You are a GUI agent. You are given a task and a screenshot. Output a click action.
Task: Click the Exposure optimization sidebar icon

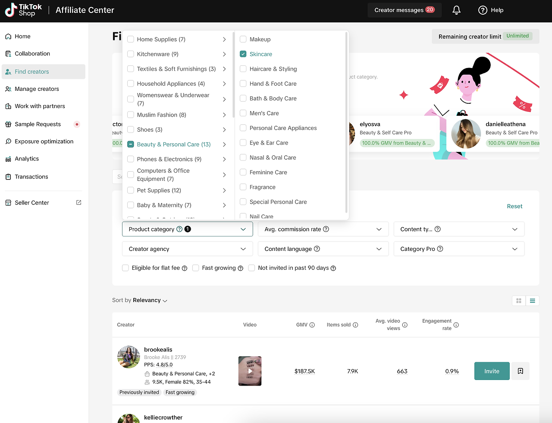pyautogui.click(x=8, y=142)
